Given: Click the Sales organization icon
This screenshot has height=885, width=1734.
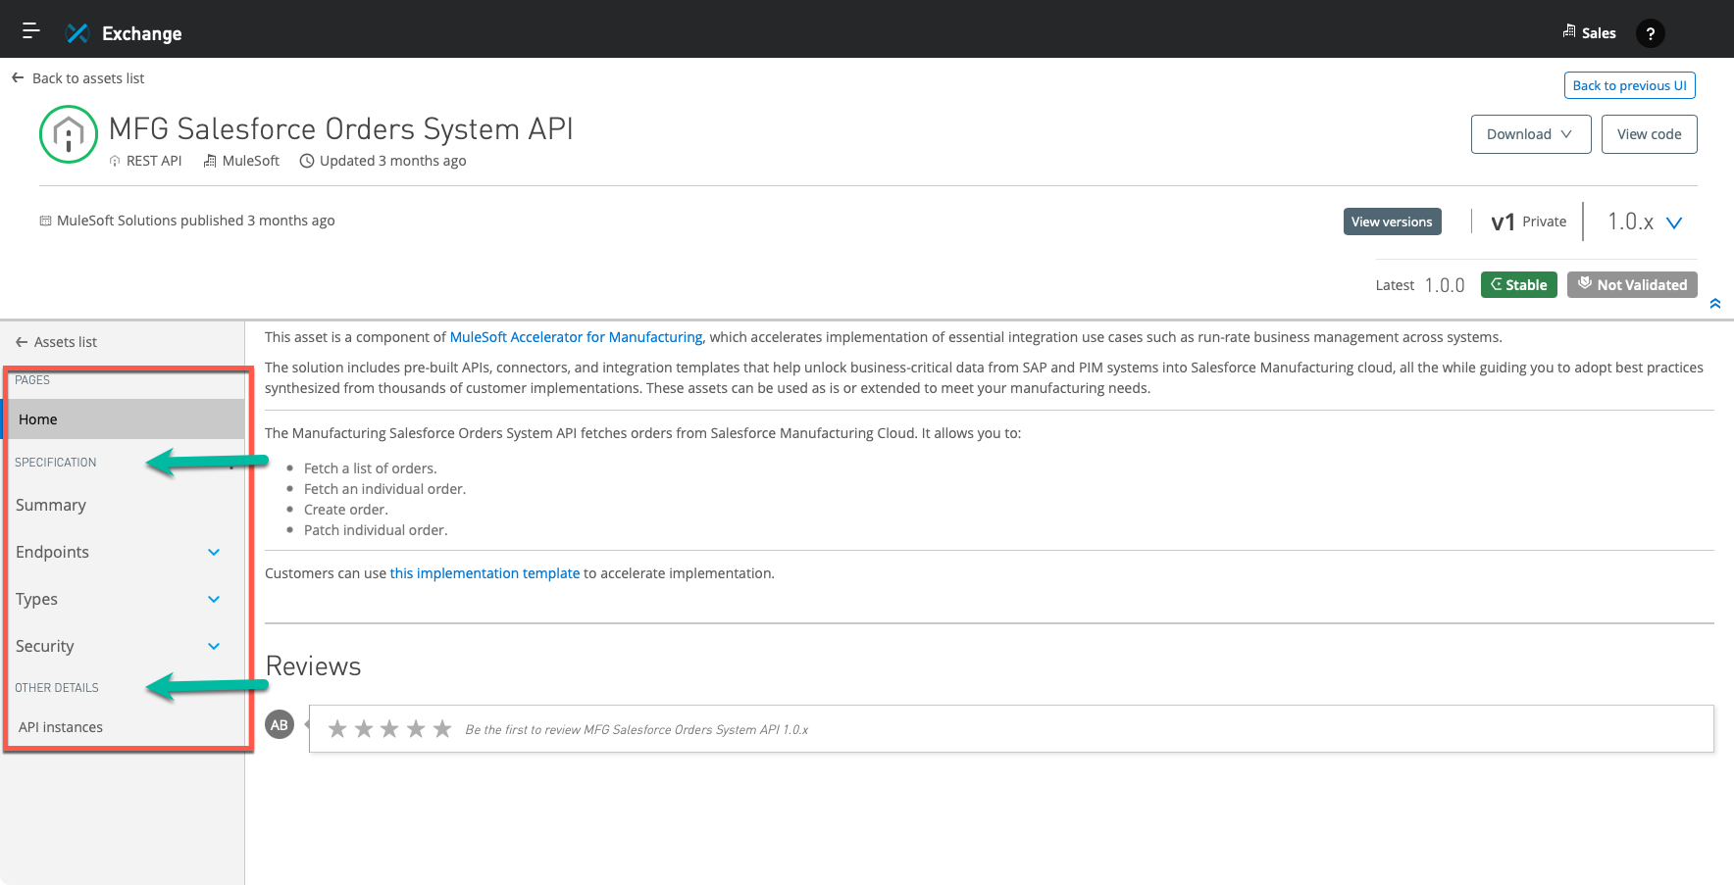Looking at the screenshot, I should (x=1569, y=31).
